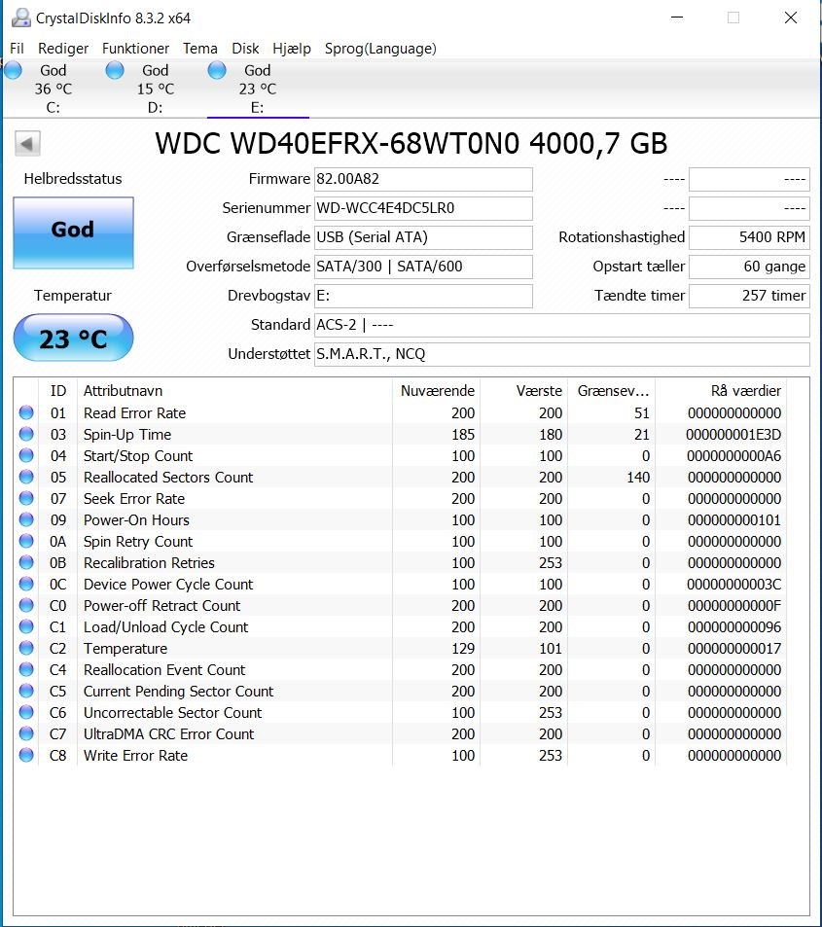Click the raw value 0000000000A6

[733, 456]
